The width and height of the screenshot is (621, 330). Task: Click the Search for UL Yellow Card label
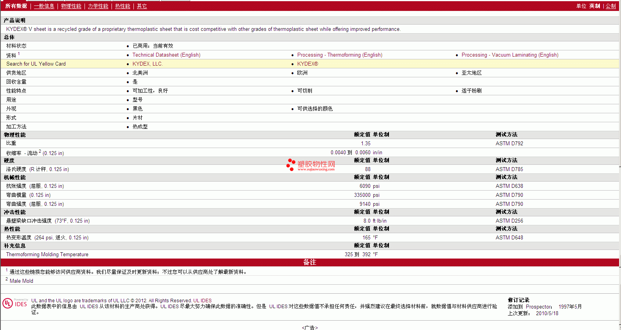pos(36,64)
